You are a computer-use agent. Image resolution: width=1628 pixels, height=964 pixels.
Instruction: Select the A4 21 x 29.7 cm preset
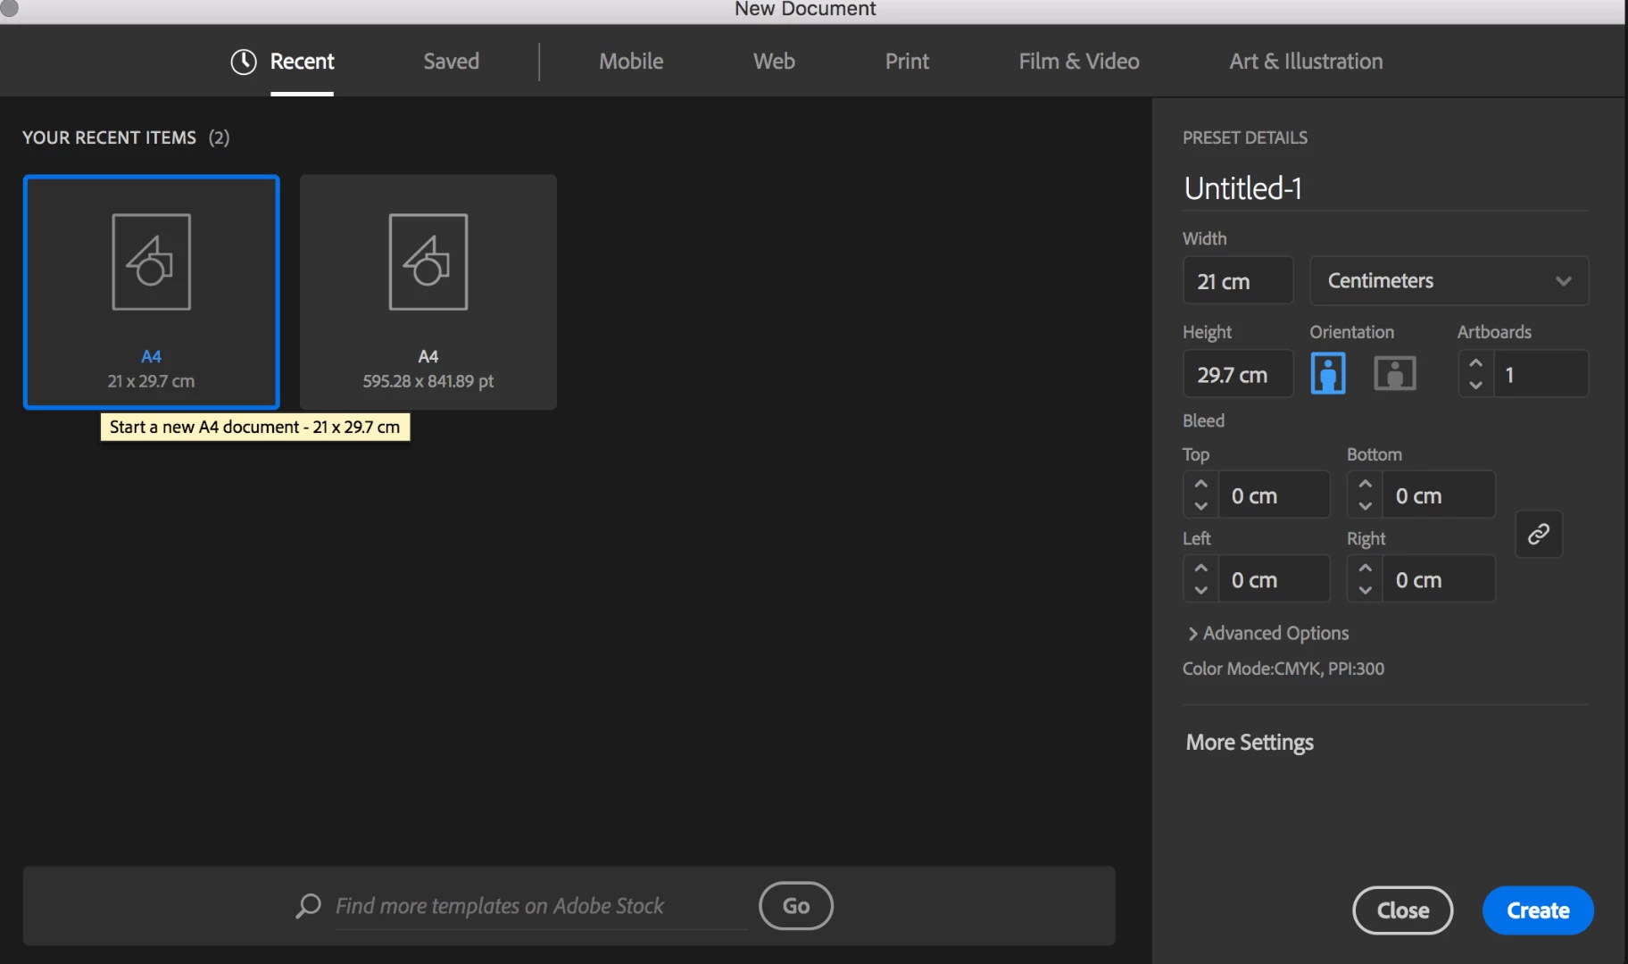[x=151, y=292]
